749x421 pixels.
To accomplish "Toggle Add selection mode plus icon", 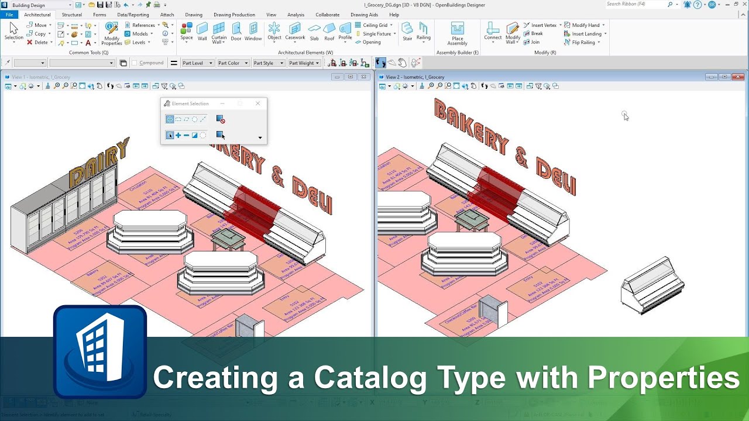I will pyautogui.click(x=178, y=135).
